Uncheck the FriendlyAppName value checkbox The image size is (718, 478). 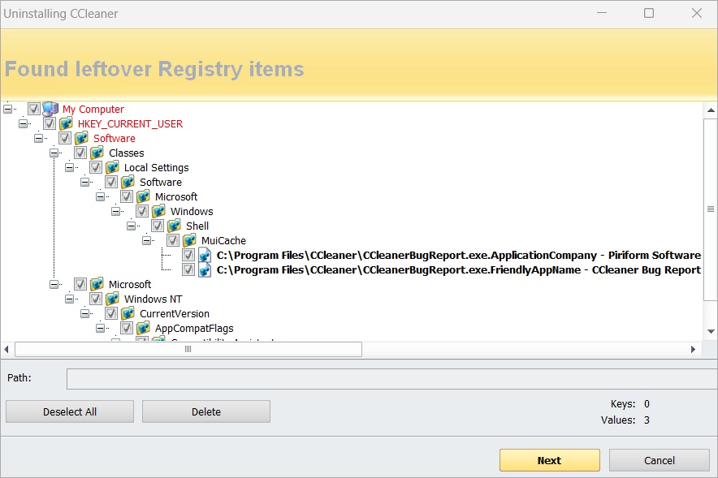click(x=188, y=270)
